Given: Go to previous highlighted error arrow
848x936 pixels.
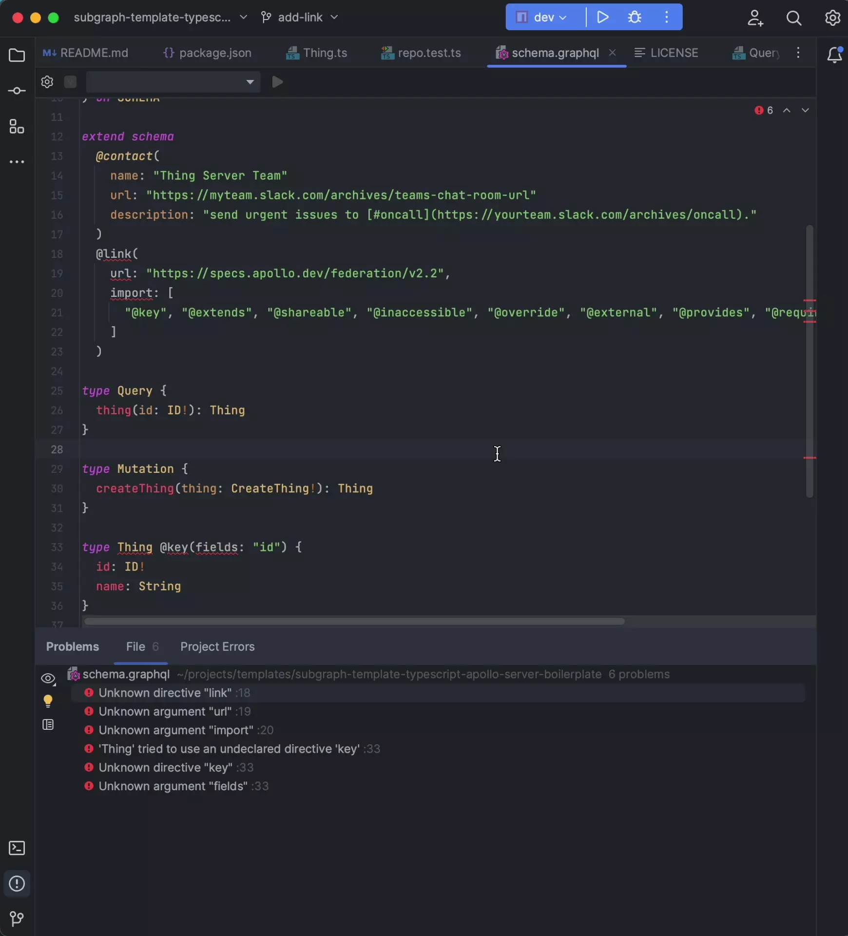Looking at the screenshot, I should [x=787, y=111].
